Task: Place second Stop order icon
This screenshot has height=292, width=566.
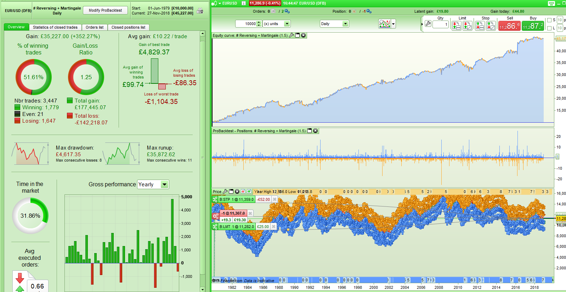Action: (x=491, y=25)
